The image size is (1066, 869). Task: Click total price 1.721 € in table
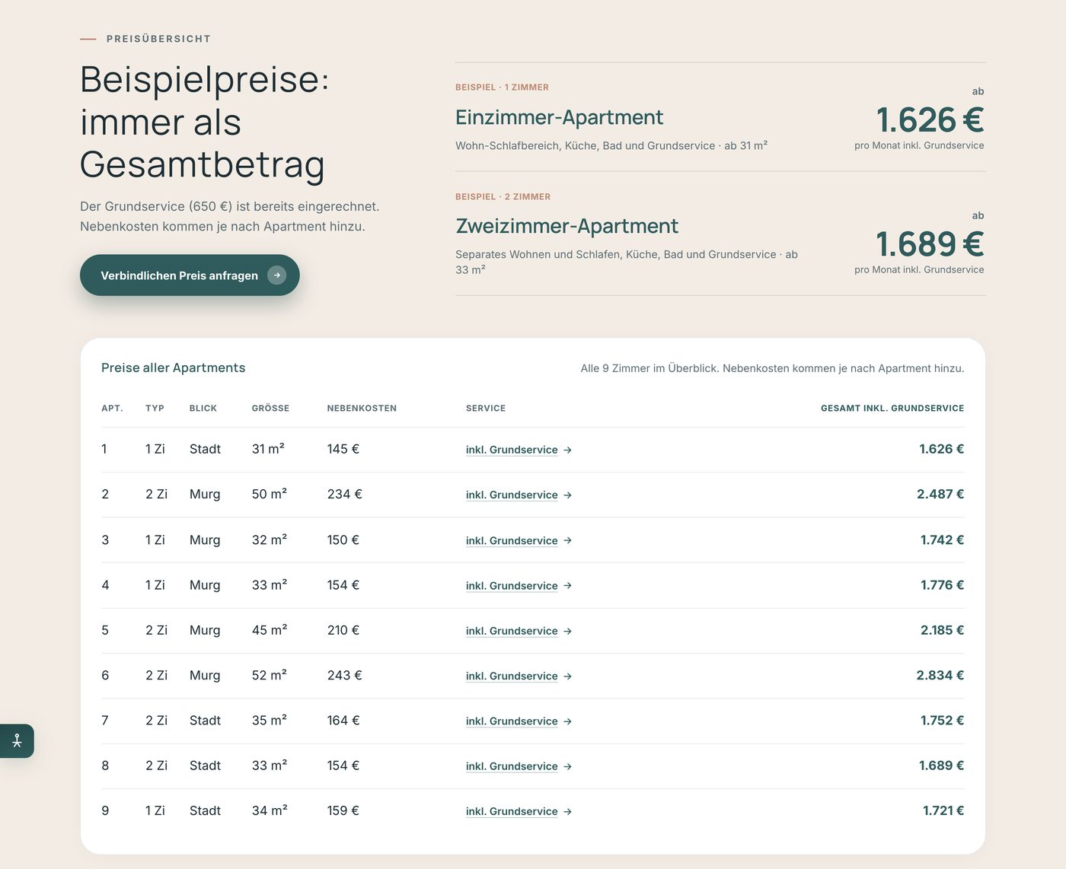(x=943, y=810)
